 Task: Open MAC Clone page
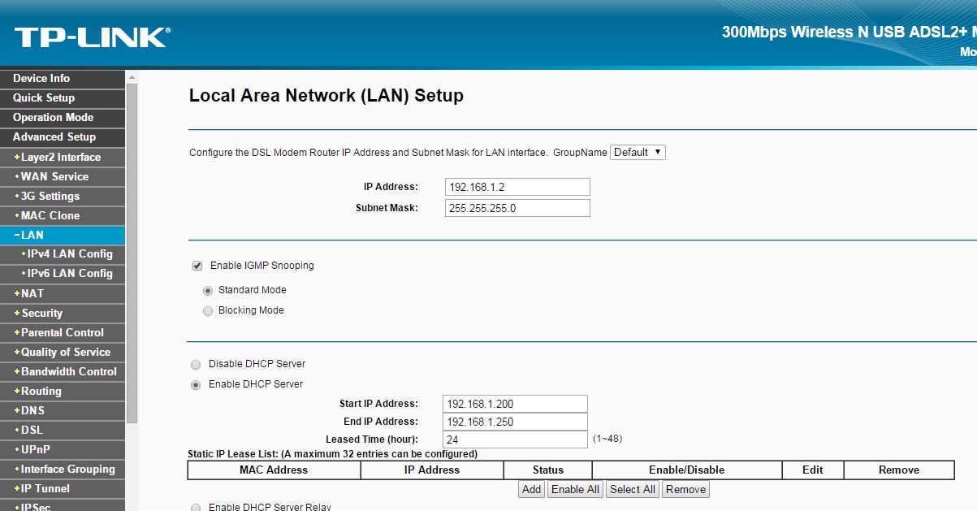click(63, 216)
